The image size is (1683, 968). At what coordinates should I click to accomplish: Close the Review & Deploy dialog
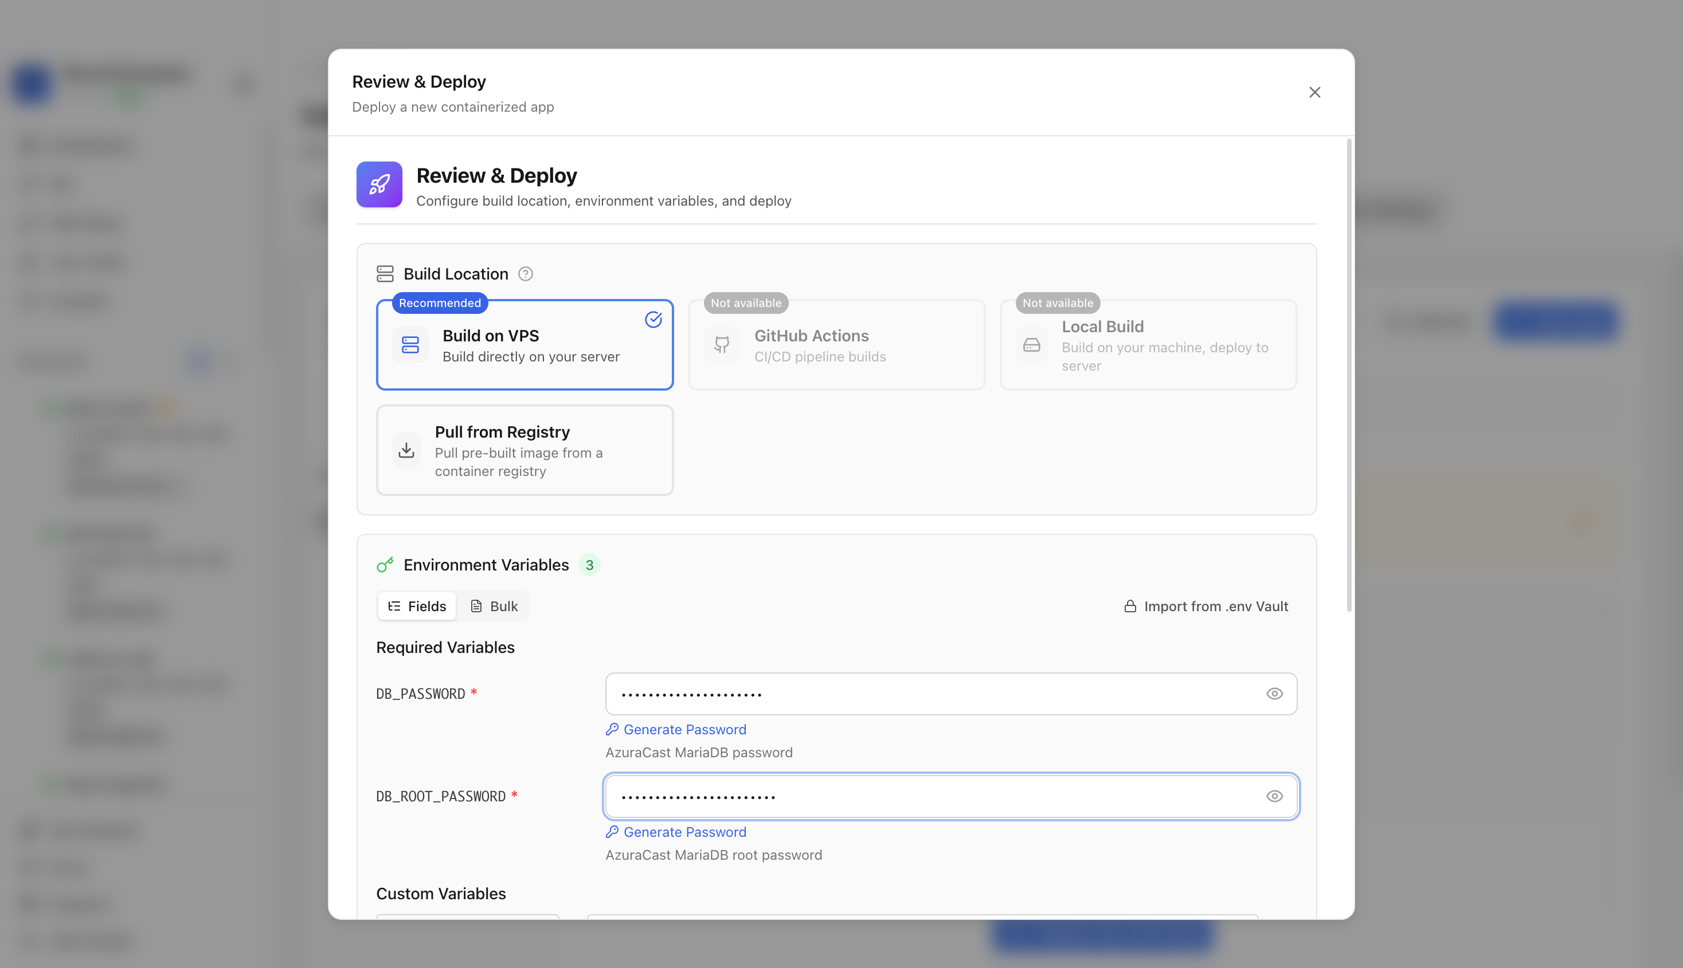(1314, 92)
